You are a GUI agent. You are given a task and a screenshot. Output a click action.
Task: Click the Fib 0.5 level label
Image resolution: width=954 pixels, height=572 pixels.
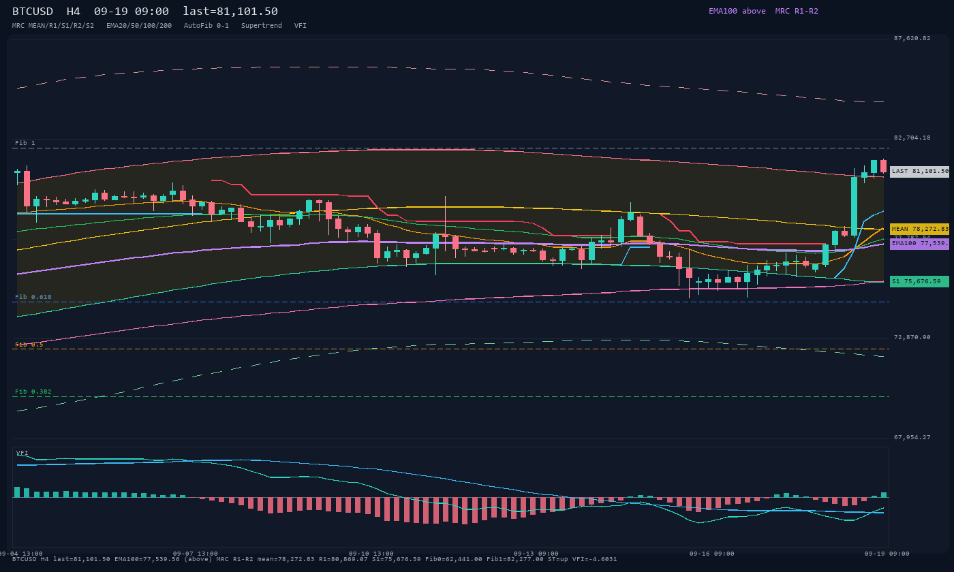pos(29,345)
